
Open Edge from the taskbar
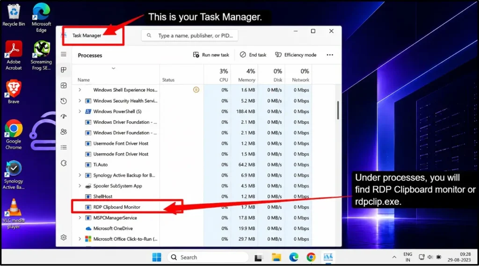(x=294, y=258)
